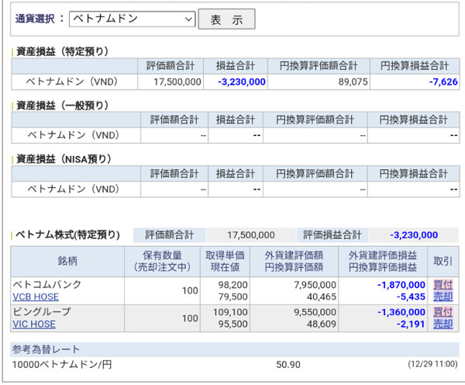Click 売却 for ビングループ
This screenshot has height=385, width=465.
443,324
